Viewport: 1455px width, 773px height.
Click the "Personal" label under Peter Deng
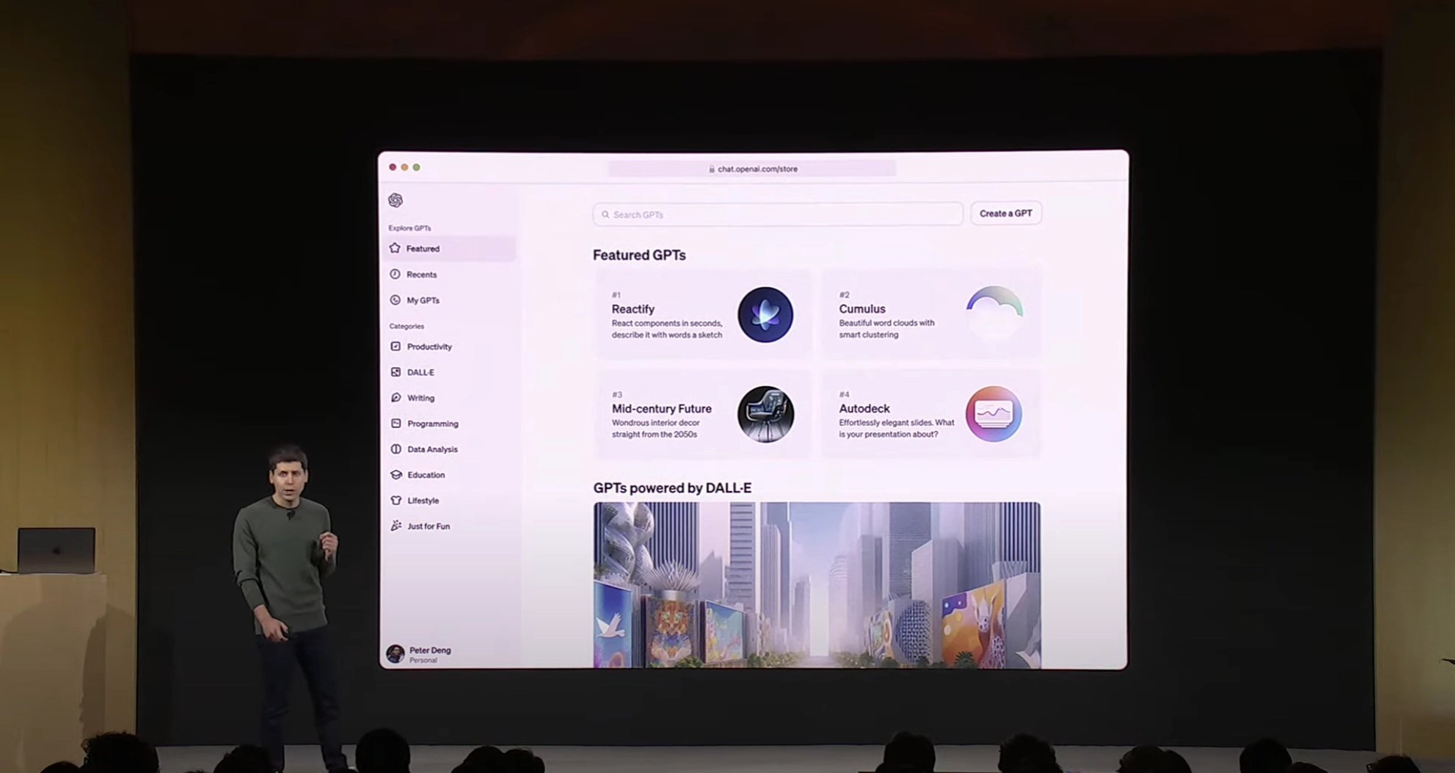[423, 661]
